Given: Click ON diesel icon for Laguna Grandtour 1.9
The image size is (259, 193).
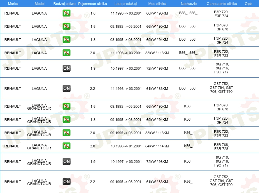Looking at the screenshot, I should click(x=66, y=161).
